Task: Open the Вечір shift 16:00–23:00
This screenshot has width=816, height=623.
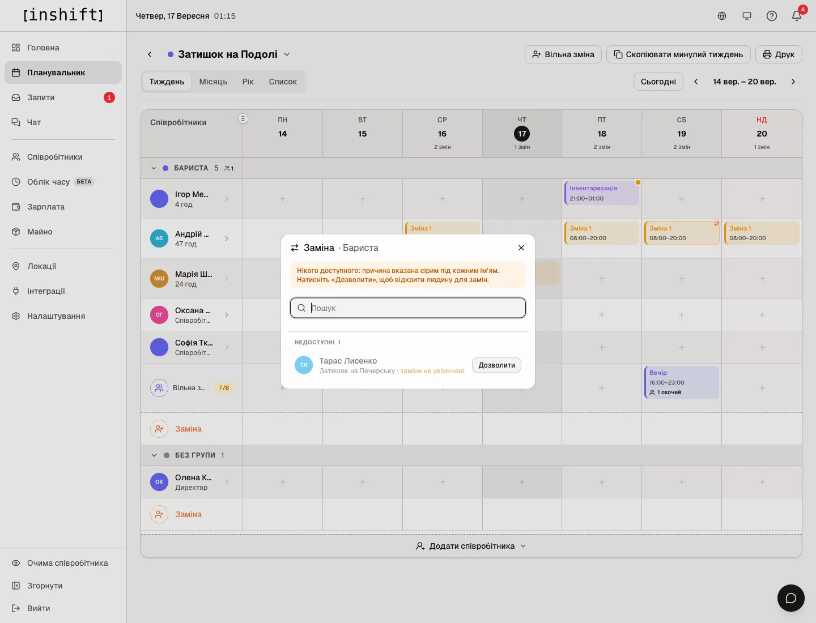Action: coord(682,382)
